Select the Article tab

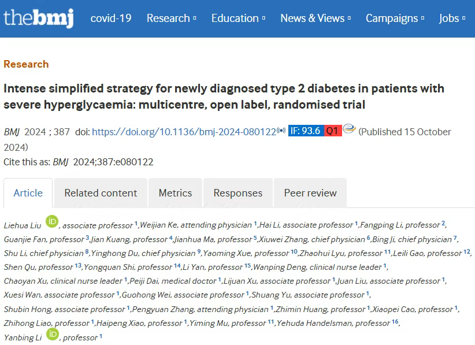coord(28,193)
